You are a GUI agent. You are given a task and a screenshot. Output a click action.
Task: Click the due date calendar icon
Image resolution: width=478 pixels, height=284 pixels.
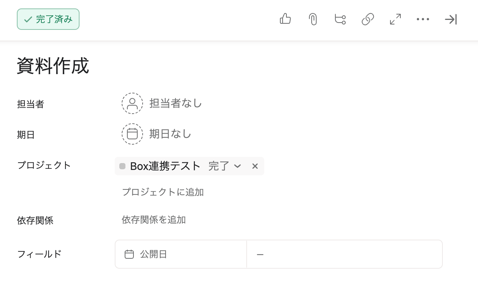click(132, 134)
